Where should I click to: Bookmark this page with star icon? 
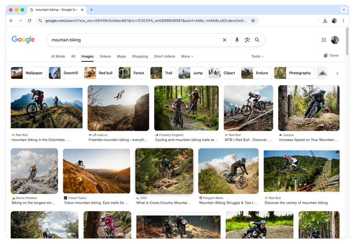click(253, 20)
